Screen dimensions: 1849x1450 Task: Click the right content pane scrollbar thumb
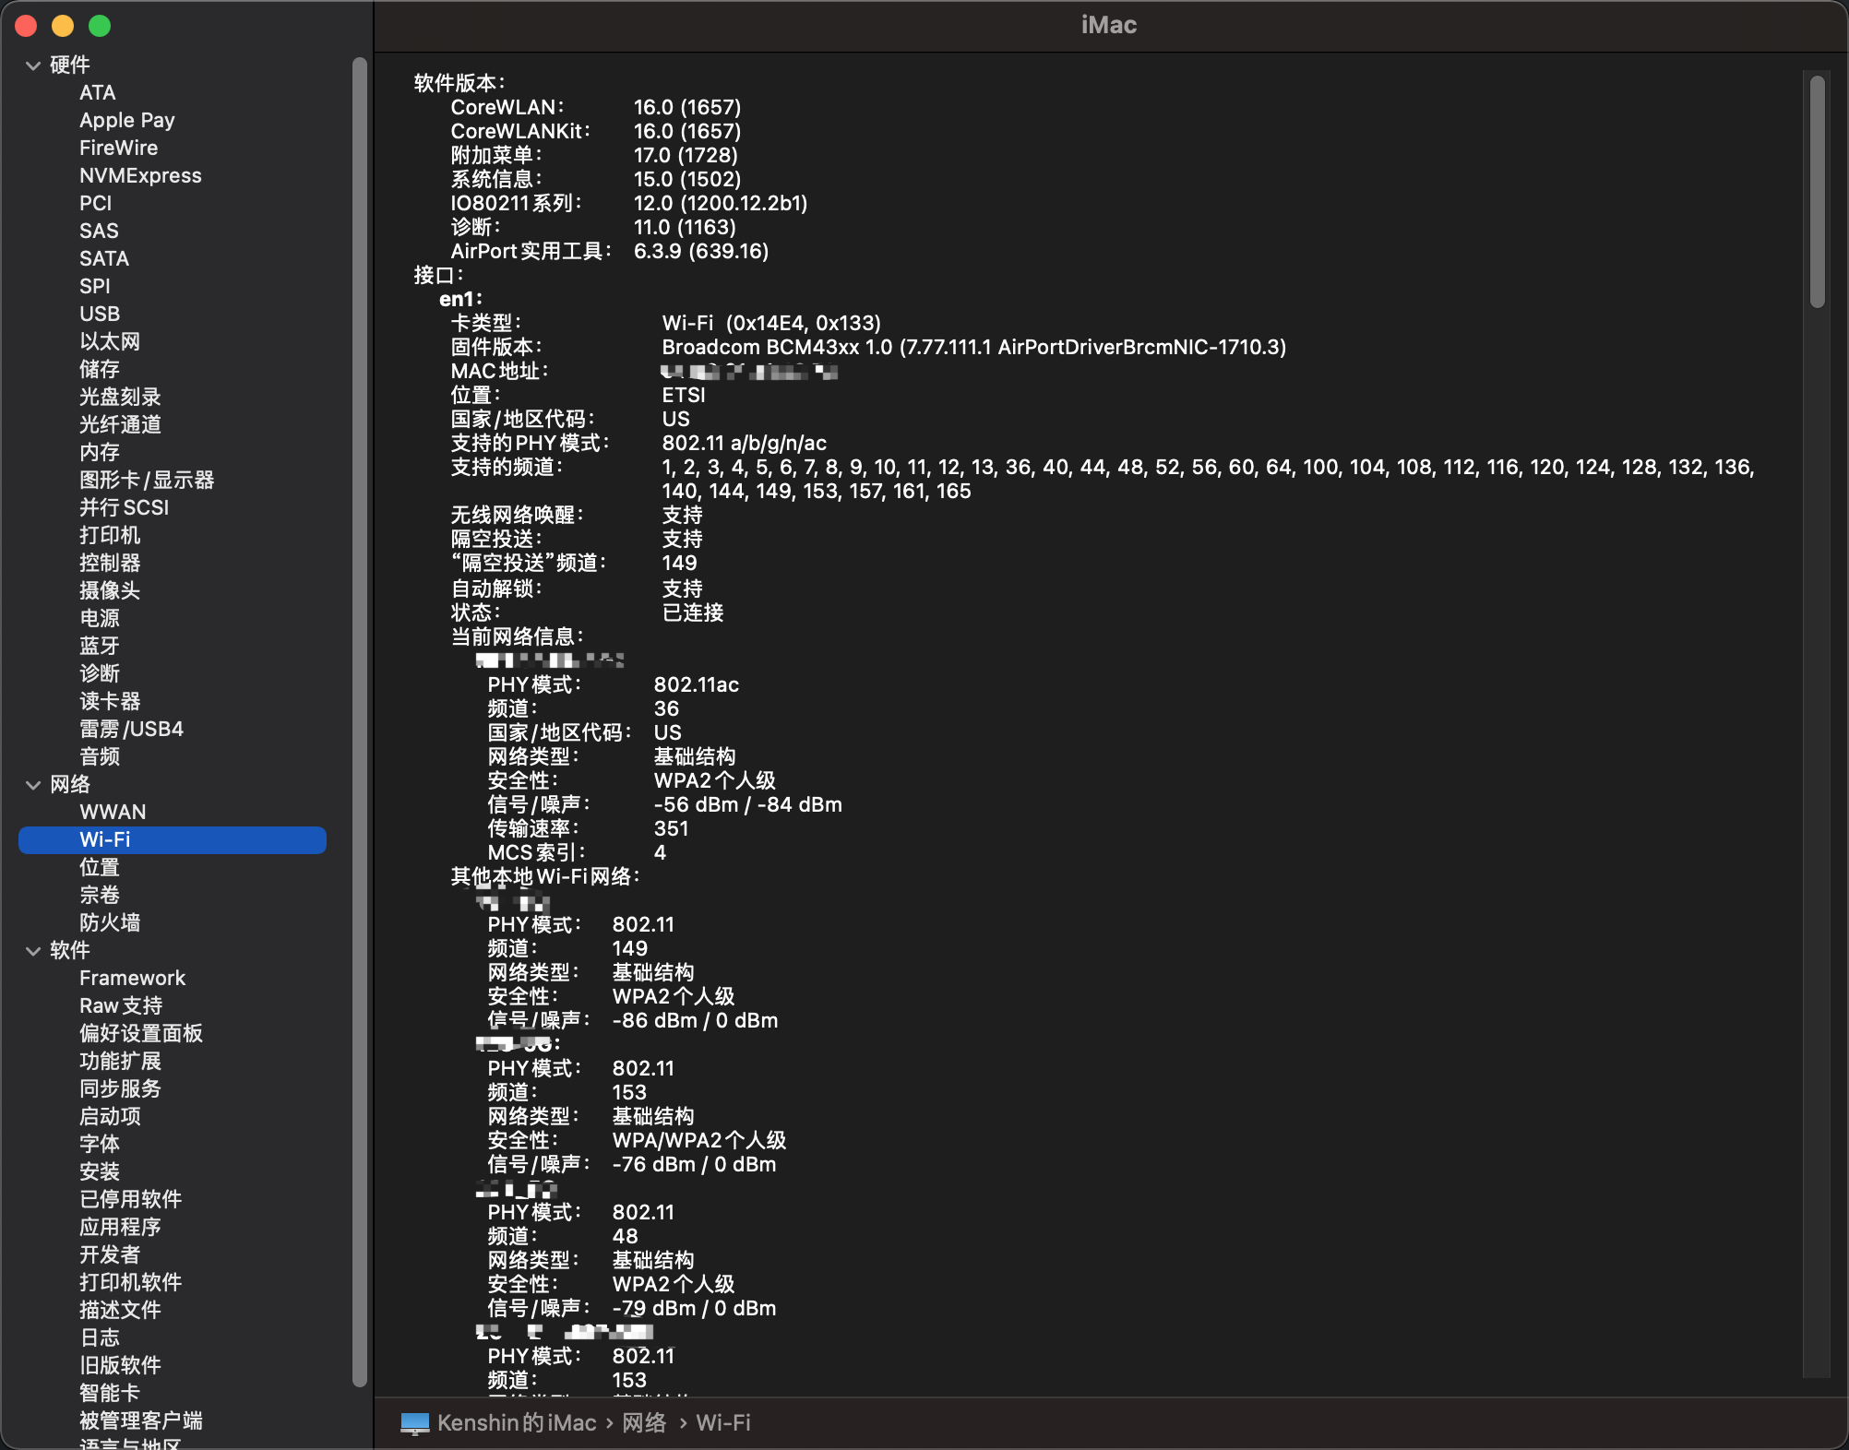coord(1817,191)
